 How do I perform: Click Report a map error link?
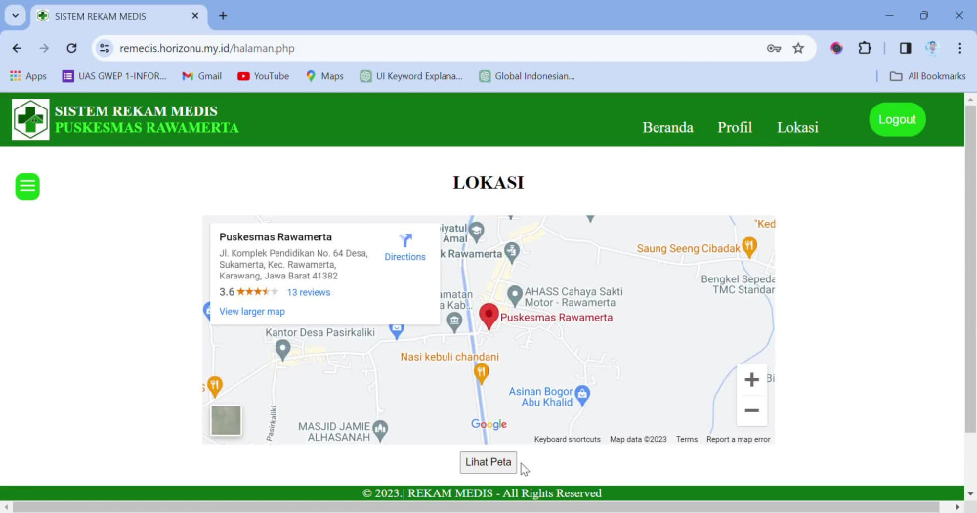click(x=738, y=439)
